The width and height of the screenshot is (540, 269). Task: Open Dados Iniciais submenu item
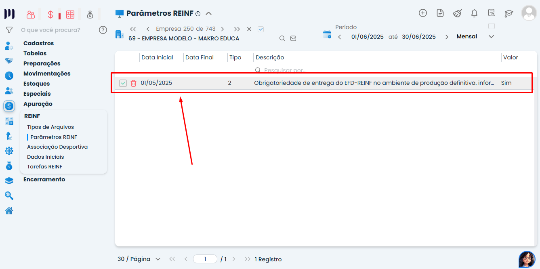point(46,157)
